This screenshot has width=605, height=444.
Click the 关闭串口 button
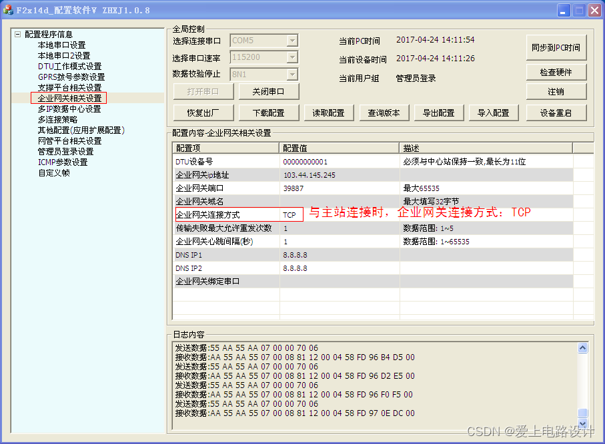point(268,91)
